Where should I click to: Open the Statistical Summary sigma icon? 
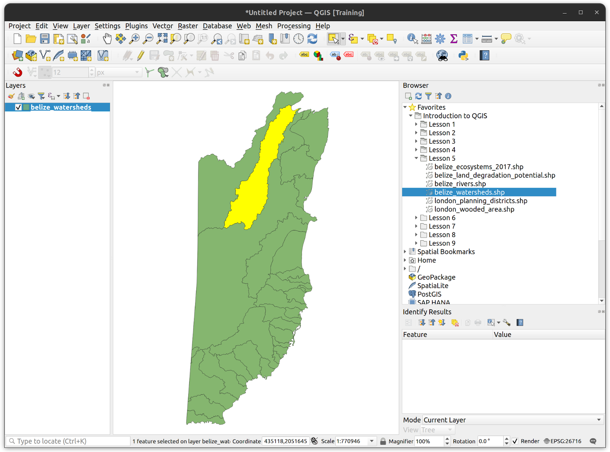[x=454, y=39]
